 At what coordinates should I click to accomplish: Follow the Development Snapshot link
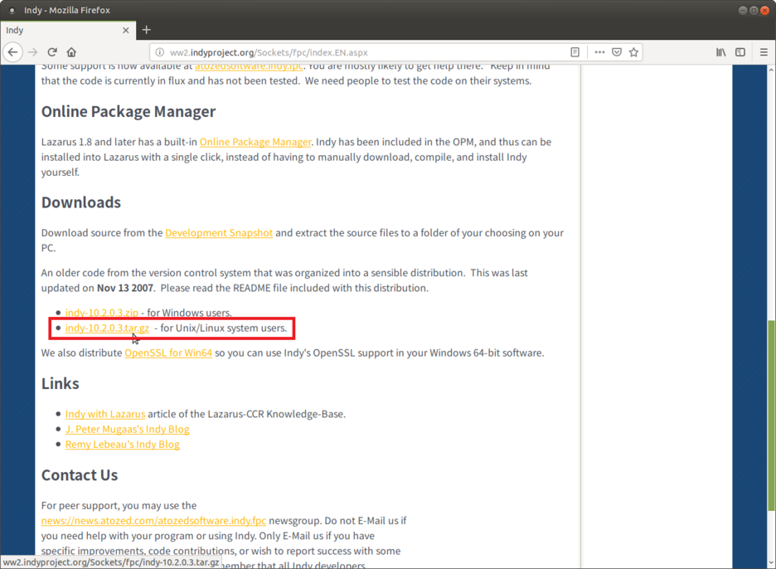219,233
